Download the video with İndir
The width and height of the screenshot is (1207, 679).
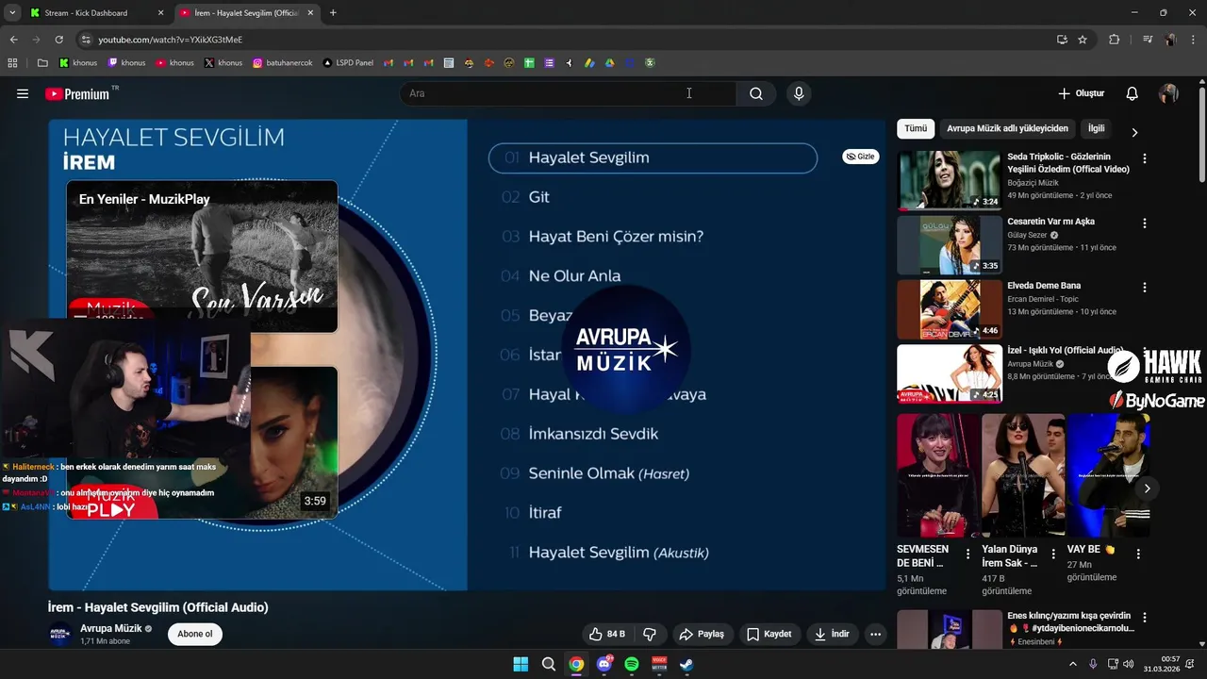(x=832, y=635)
